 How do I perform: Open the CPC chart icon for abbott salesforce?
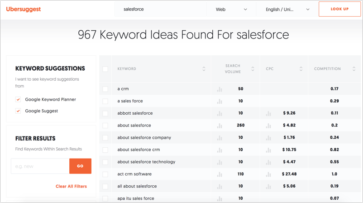click(268, 114)
